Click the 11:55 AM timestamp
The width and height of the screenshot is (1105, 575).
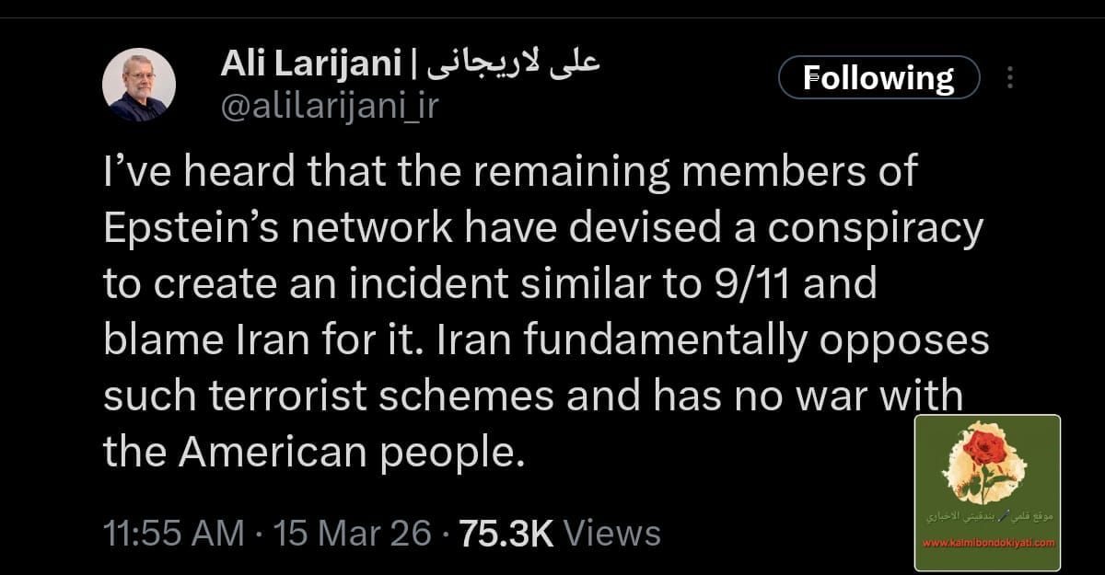[174, 534]
